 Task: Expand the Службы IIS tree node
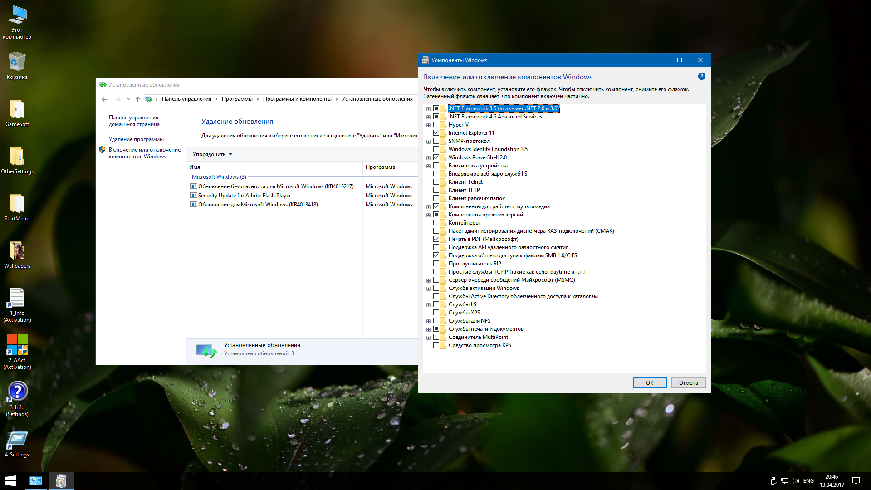click(x=428, y=305)
